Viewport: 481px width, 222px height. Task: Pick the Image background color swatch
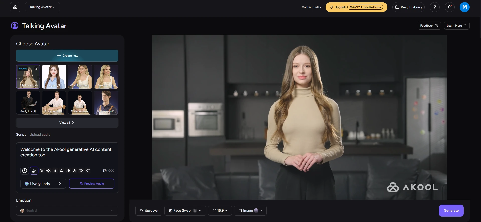point(256,211)
